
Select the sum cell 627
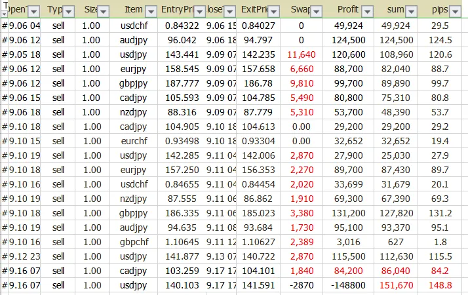395,242
